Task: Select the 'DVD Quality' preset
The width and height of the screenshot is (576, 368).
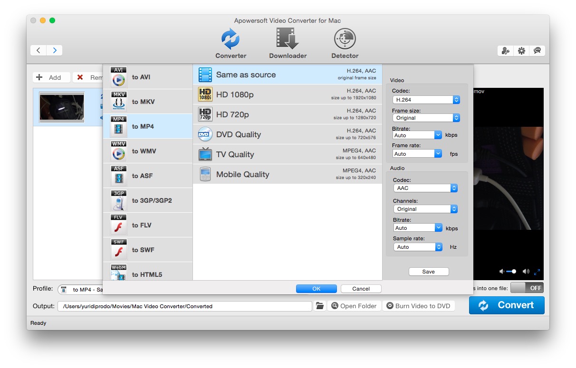Action: (288, 134)
